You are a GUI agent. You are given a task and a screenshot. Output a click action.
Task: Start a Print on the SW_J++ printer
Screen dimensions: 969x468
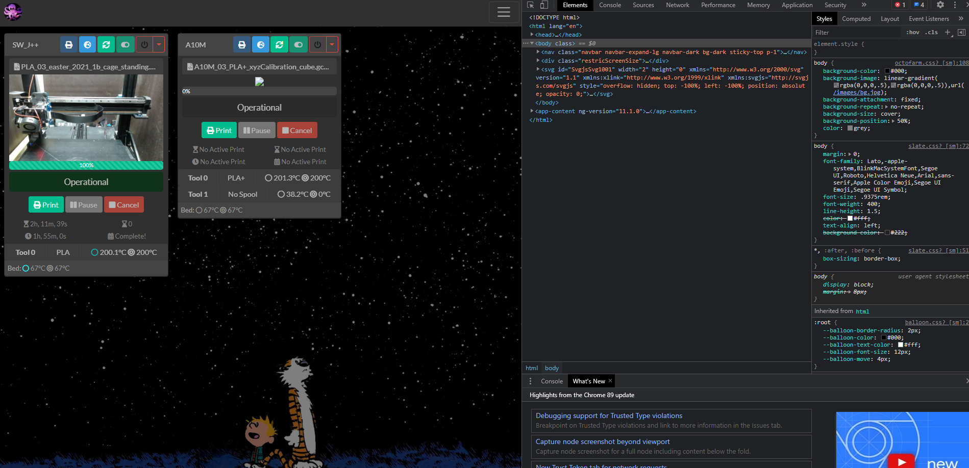point(46,204)
